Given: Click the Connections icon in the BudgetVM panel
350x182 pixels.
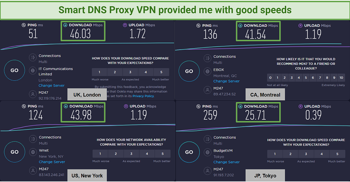Looking at the screenshot, I should pos(208,139).
